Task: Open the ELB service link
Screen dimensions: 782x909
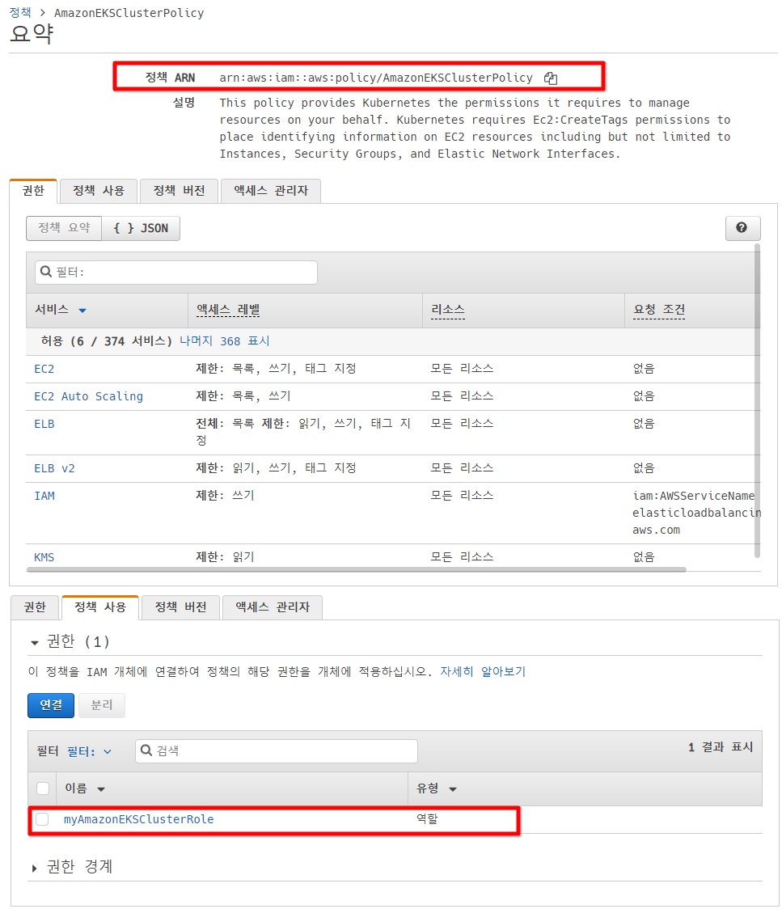Action: point(44,424)
